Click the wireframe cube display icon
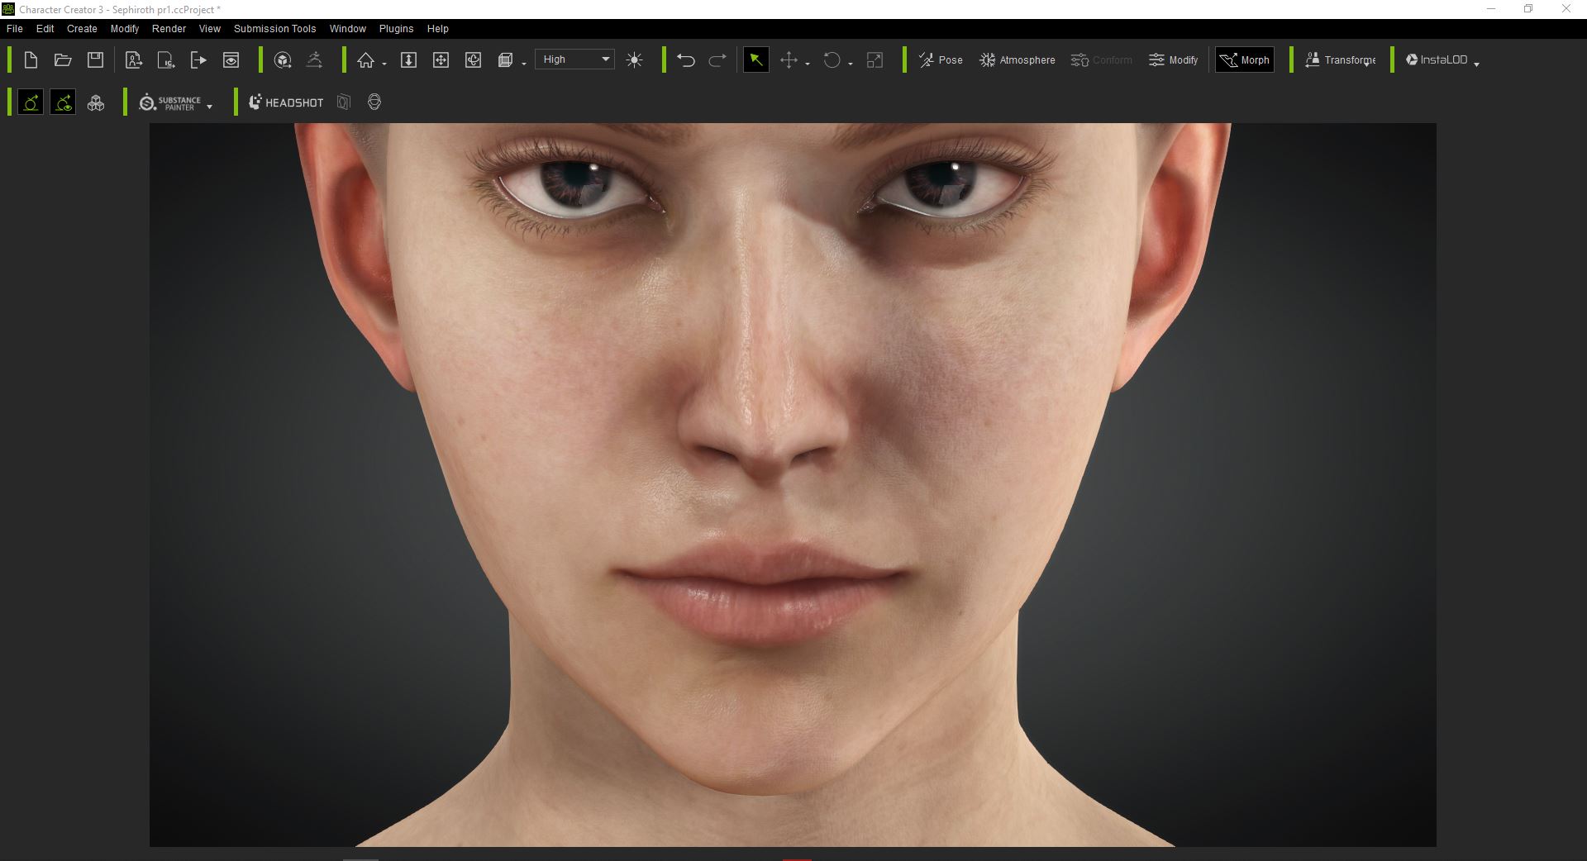This screenshot has width=1587, height=861. (x=505, y=59)
